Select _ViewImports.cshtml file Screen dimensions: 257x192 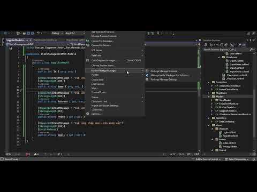(x=237, y=75)
